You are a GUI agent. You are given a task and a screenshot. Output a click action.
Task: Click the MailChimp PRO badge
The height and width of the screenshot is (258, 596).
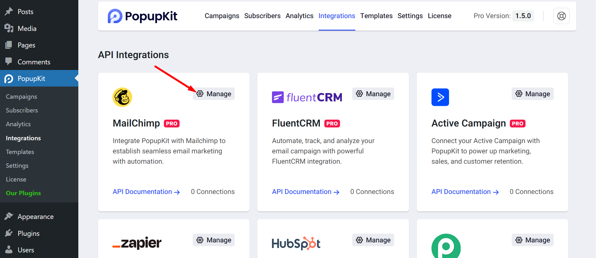[172, 124]
